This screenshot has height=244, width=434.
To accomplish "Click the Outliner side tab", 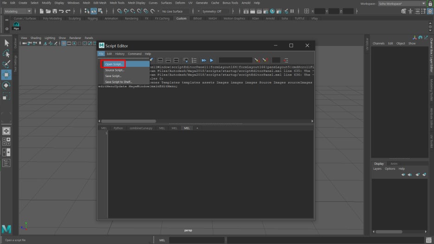I will click(x=15, y=43).
